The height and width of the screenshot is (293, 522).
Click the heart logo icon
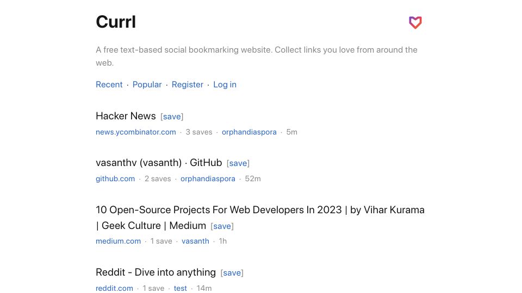415,23
